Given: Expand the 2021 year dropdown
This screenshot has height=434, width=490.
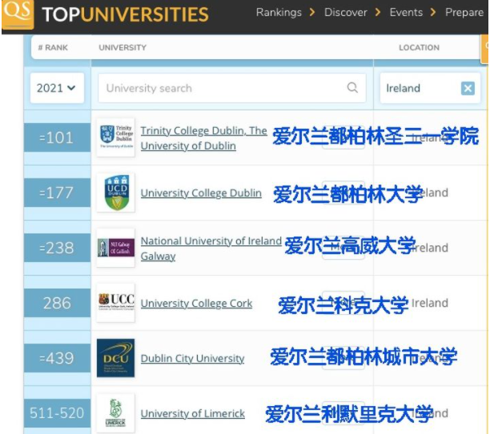Looking at the screenshot, I should (57, 88).
